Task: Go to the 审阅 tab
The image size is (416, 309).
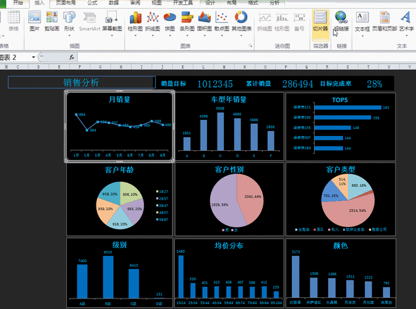Action: [135, 3]
